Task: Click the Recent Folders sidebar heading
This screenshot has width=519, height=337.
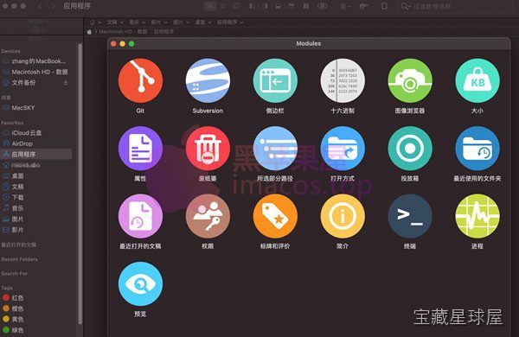Action: coord(19,259)
